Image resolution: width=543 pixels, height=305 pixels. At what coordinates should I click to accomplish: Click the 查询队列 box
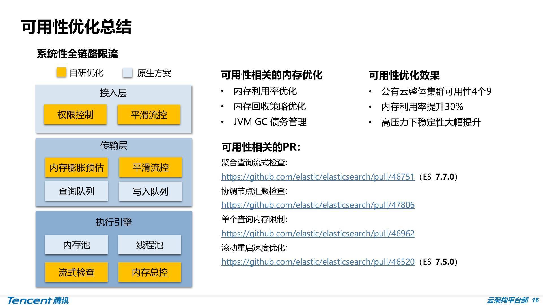[x=76, y=191]
